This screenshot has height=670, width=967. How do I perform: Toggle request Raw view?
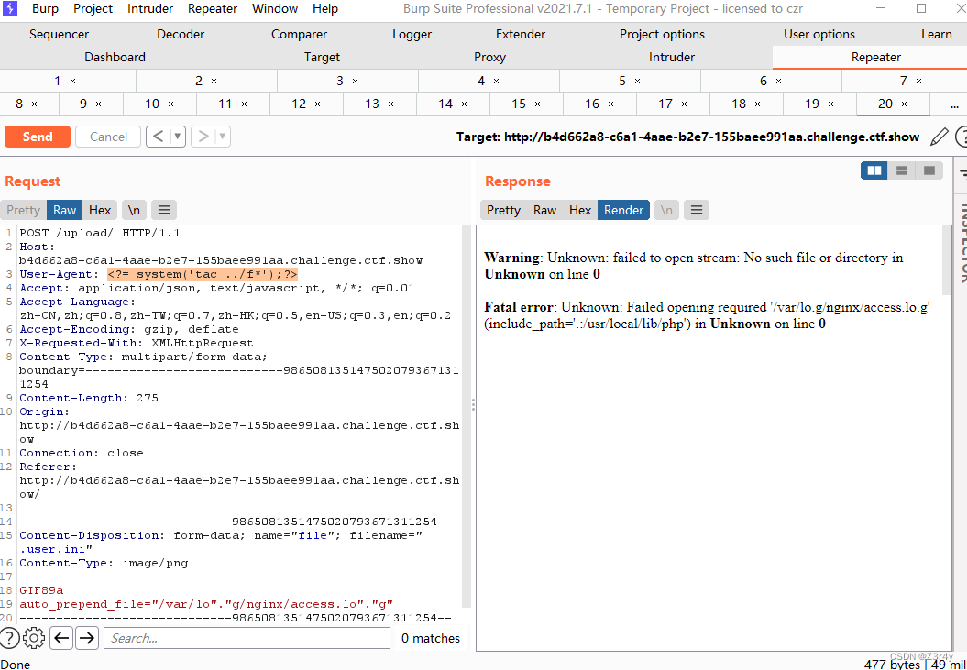(64, 211)
